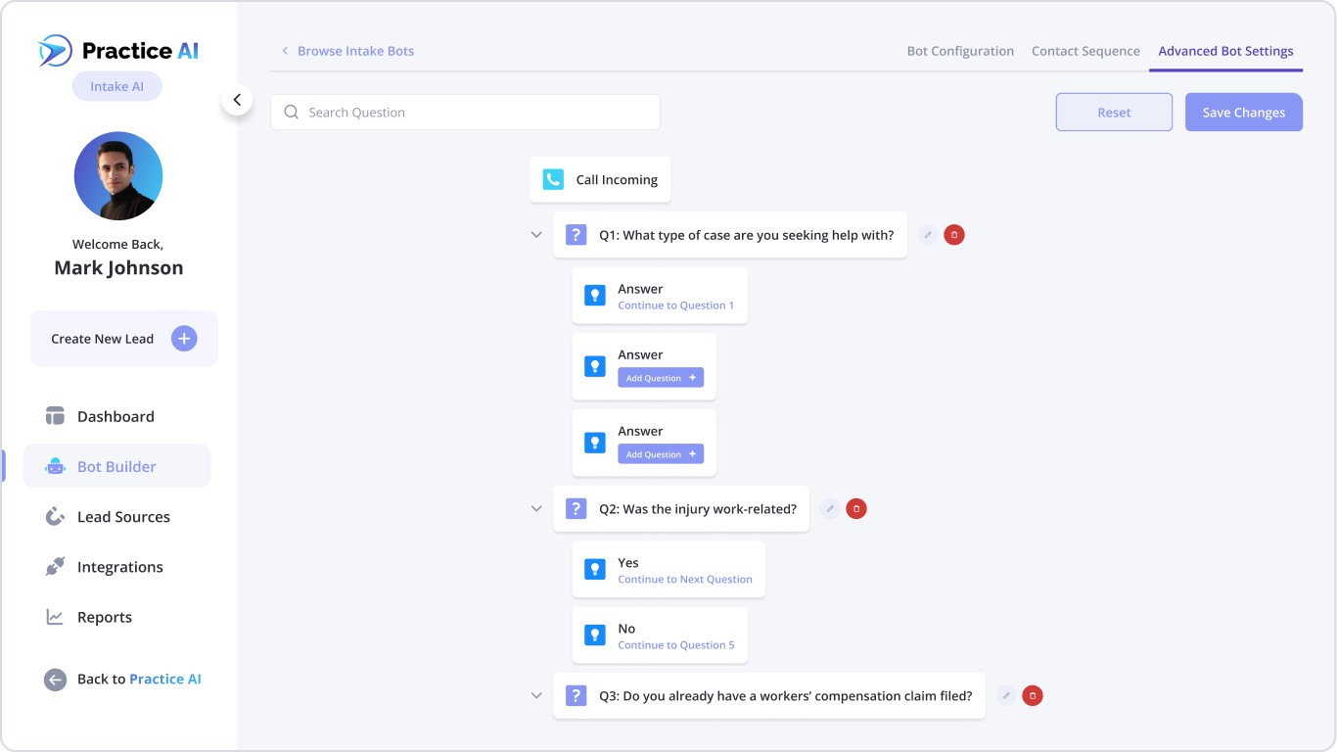The image size is (1337, 752).
Task: Click the question mark icon on Q3
Action: [x=576, y=695]
